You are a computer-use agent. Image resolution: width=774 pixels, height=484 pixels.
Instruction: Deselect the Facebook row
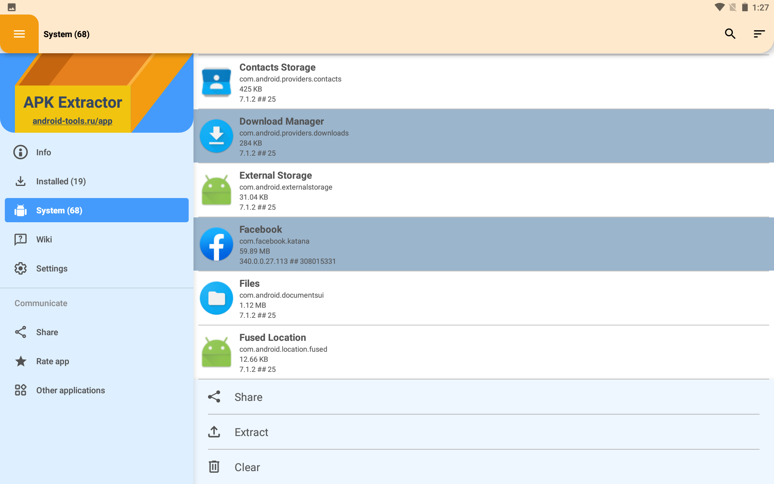tap(484, 244)
